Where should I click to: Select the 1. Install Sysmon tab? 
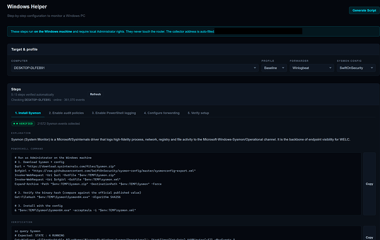(28, 113)
